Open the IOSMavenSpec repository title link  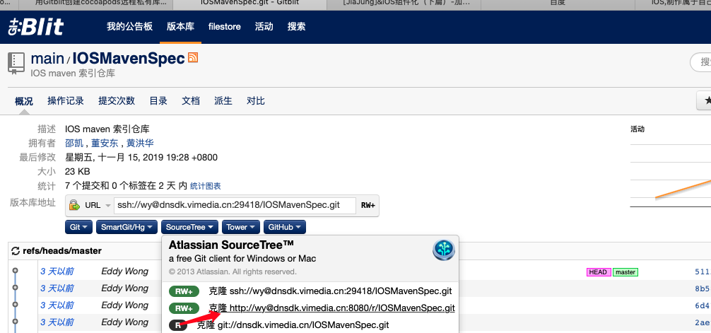click(x=129, y=59)
